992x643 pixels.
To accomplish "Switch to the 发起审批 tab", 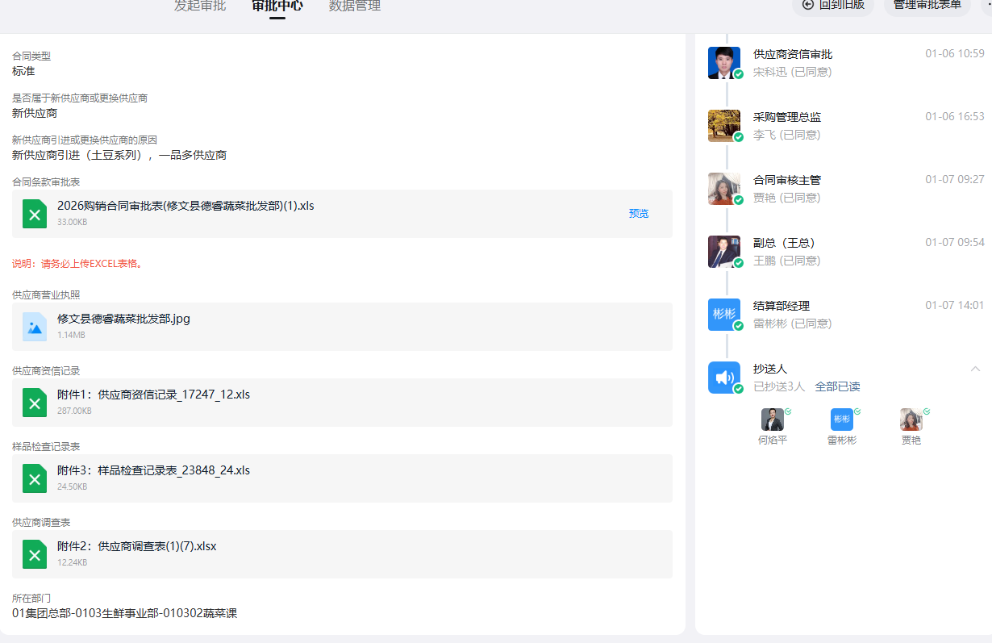I will pos(200,6).
